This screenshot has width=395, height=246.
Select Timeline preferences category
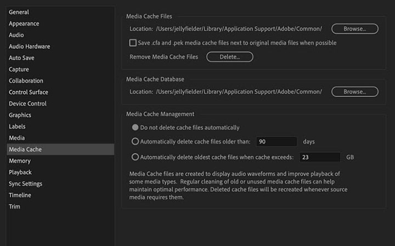tap(20, 195)
